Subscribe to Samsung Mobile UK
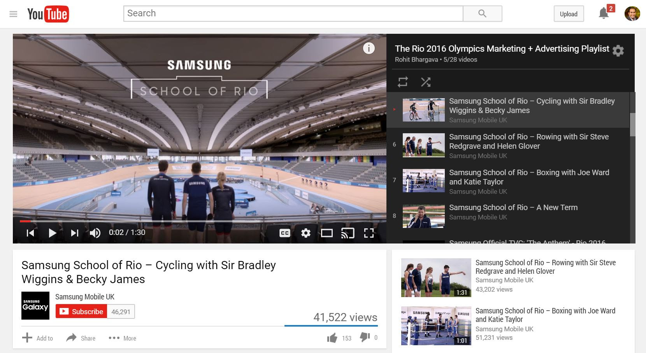This screenshot has height=353, width=646. pyautogui.click(x=81, y=311)
